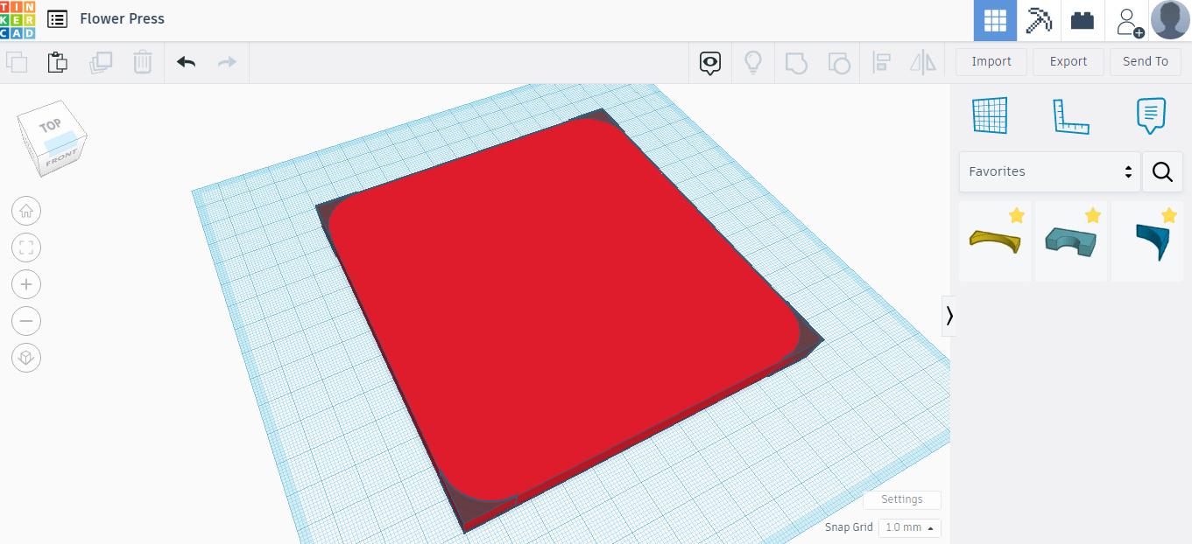Click the Delete trash icon
Viewport: 1192px width, 544px height.
(x=143, y=62)
